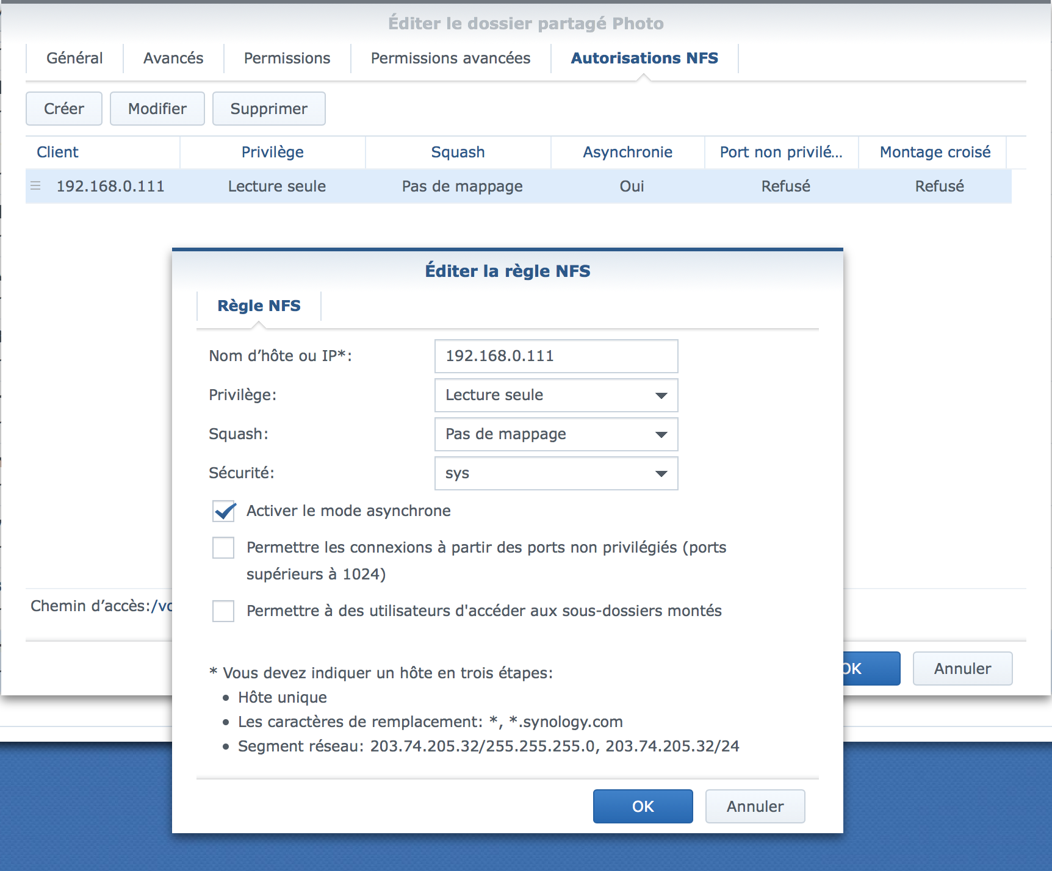Click the Client column header
The height and width of the screenshot is (871, 1052).
coord(58,152)
